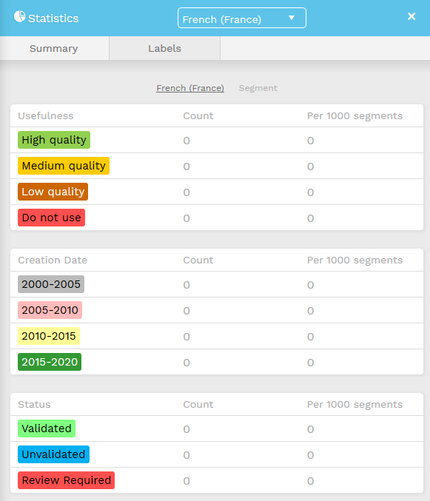
Task: Click the High quality label
Action: tap(54, 140)
